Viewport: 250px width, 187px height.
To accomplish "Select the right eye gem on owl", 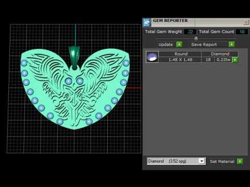I will point(80,81).
